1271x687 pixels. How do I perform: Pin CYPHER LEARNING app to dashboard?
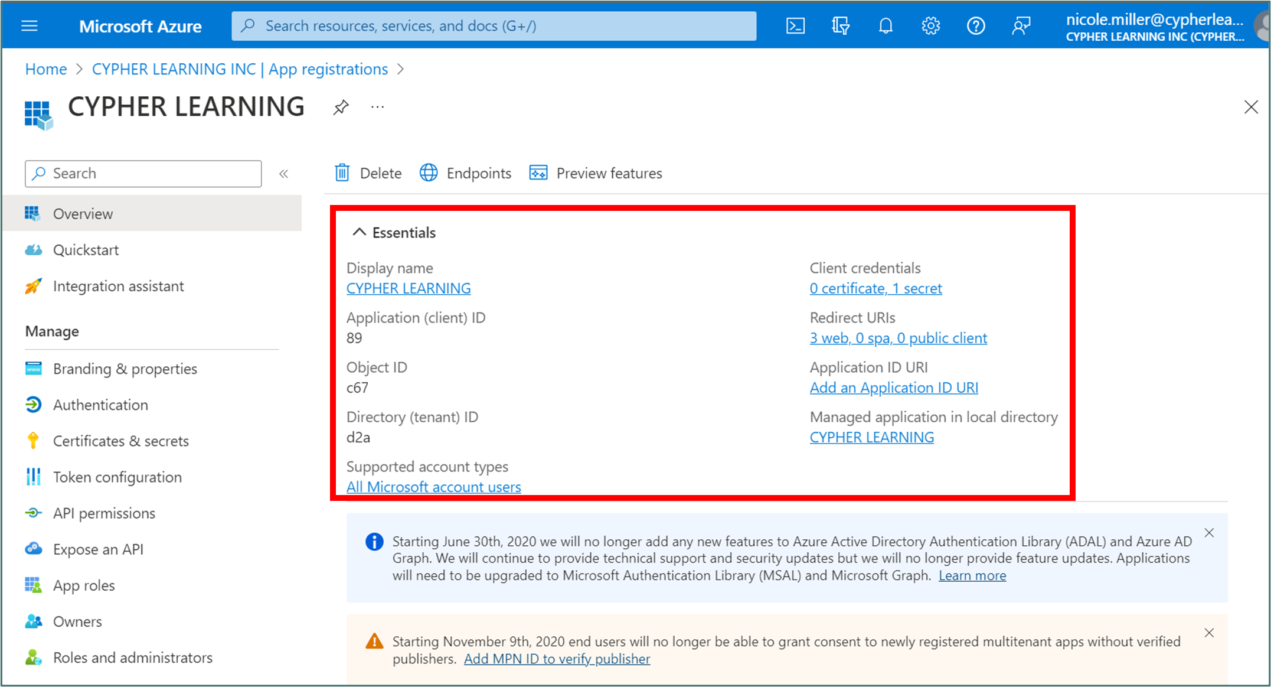click(x=341, y=108)
